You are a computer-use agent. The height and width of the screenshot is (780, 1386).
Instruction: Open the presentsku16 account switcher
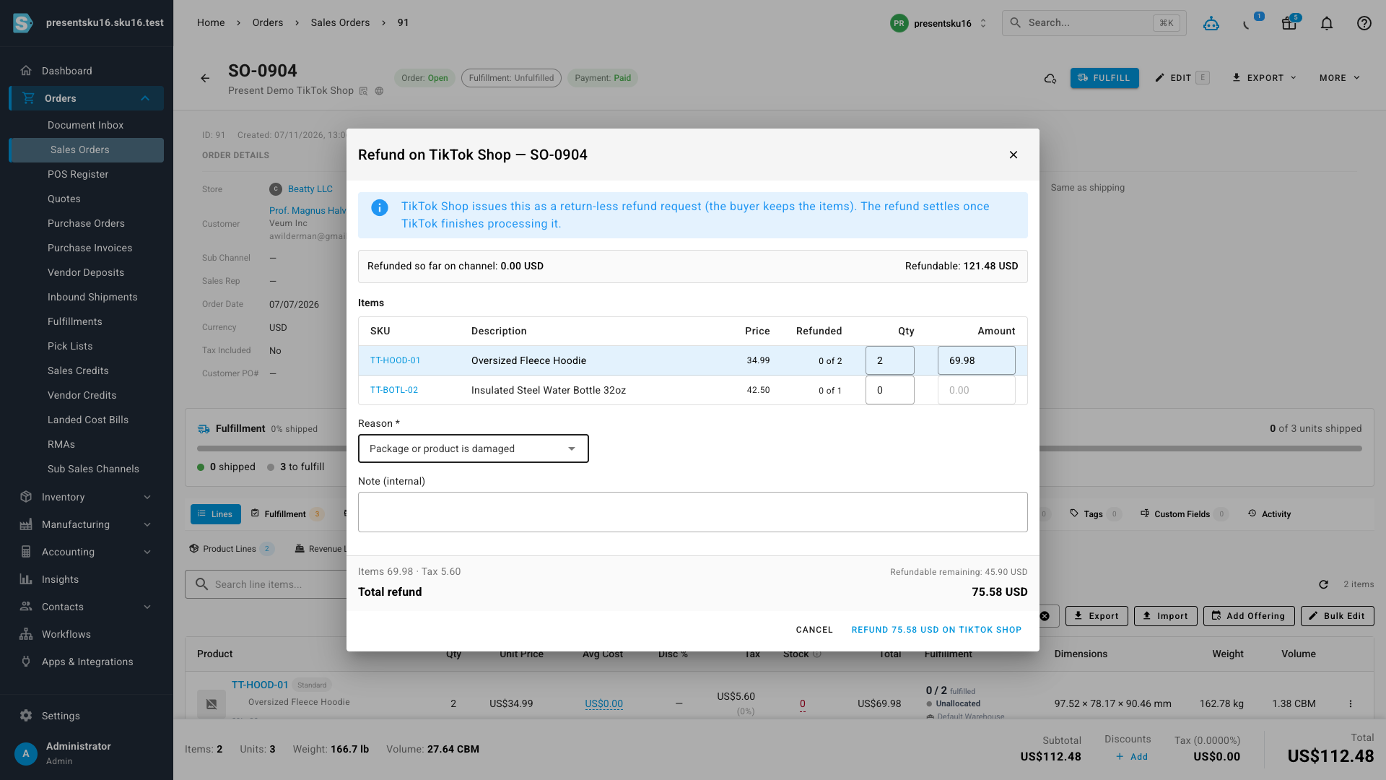point(938,23)
